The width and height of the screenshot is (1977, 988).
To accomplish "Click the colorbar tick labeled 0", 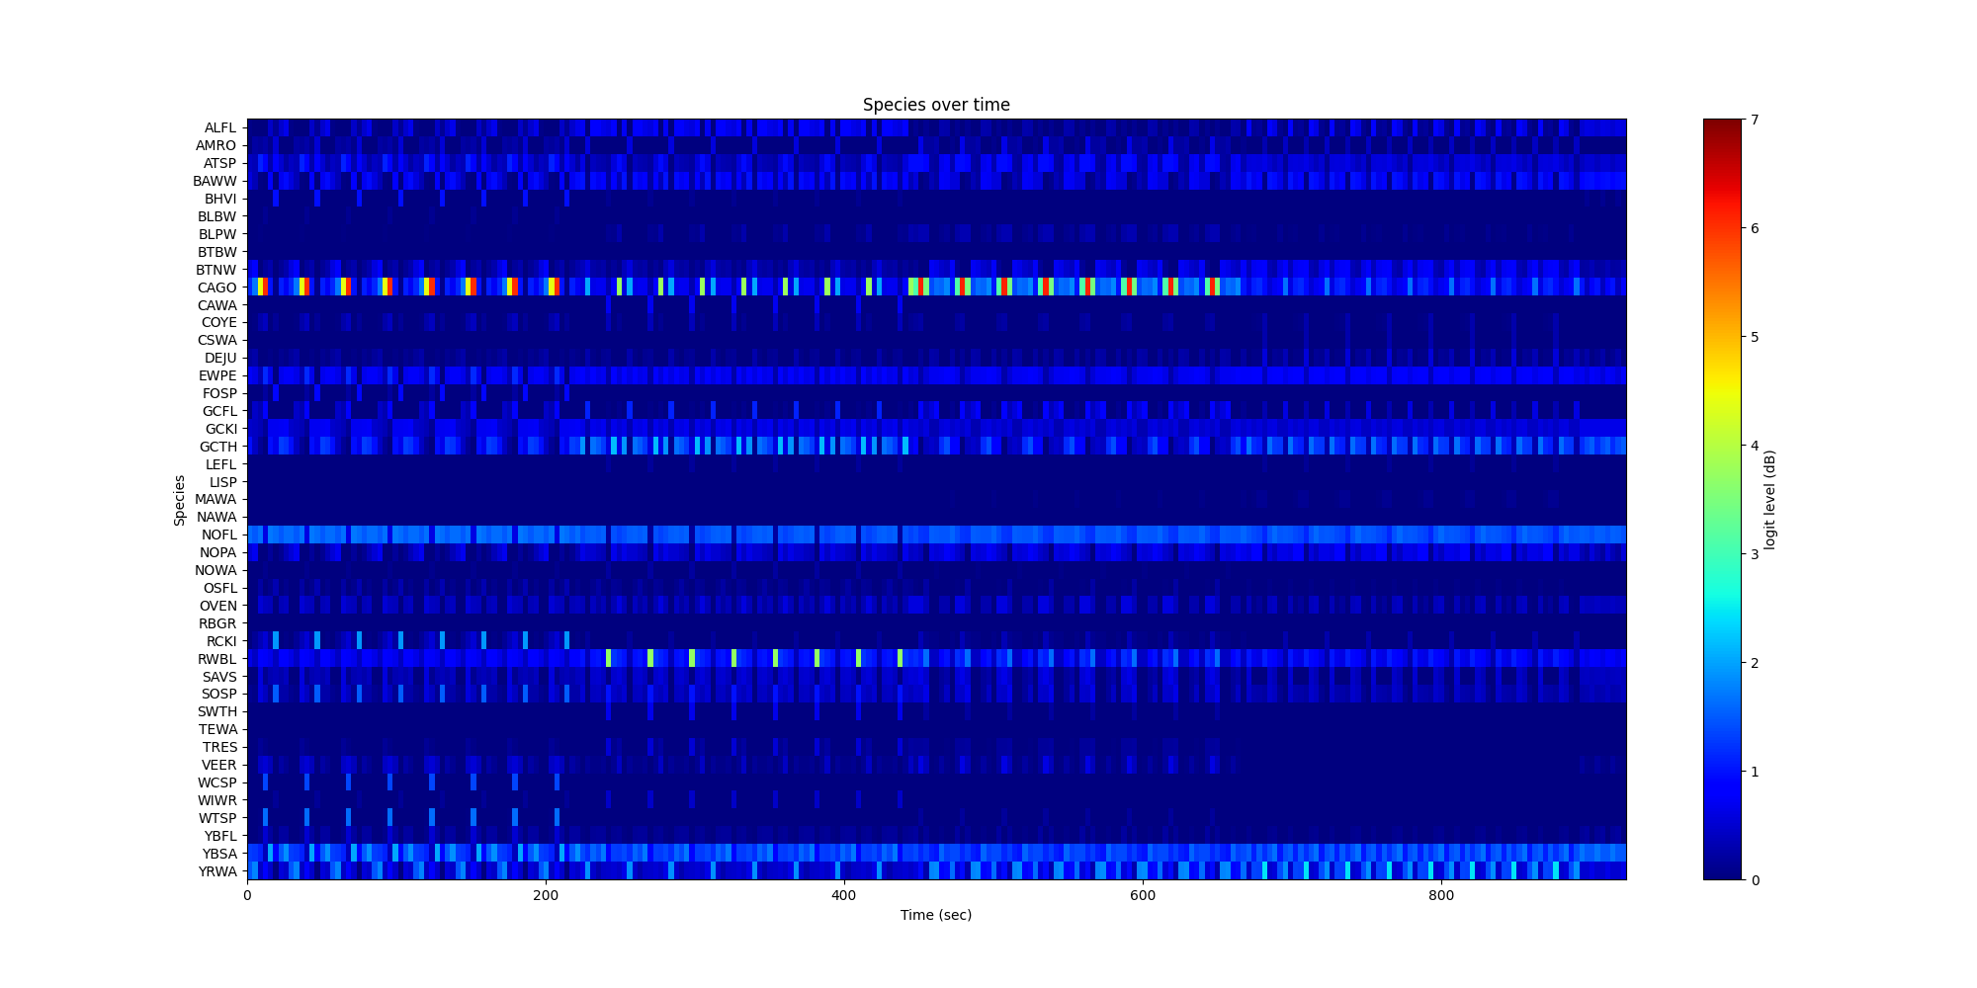I will coord(1755,880).
